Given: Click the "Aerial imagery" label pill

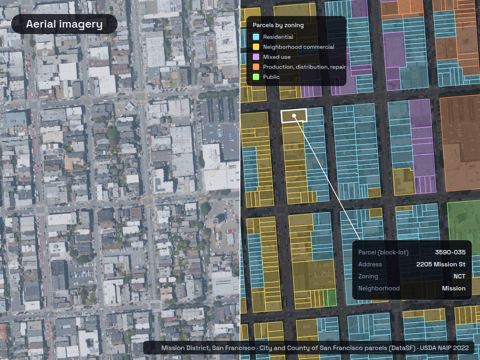Looking at the screenshot, I should click(x=64, y=24).
